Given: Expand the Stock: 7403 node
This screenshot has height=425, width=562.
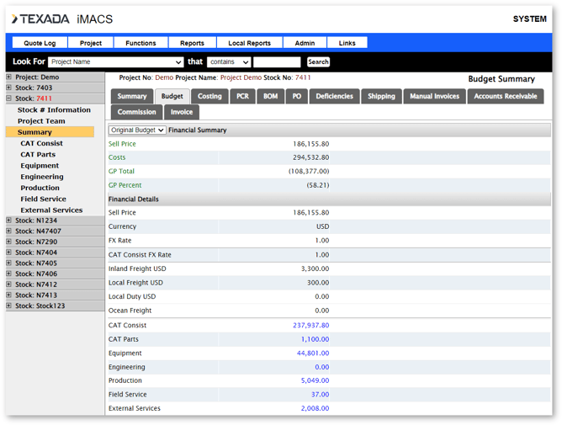Looking at the screenshot, I should [9, 88].
